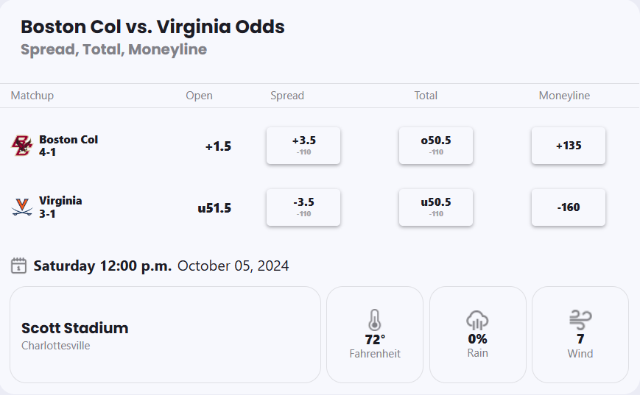Select Virginia -3.5 spread bet

tap(303, 207)
